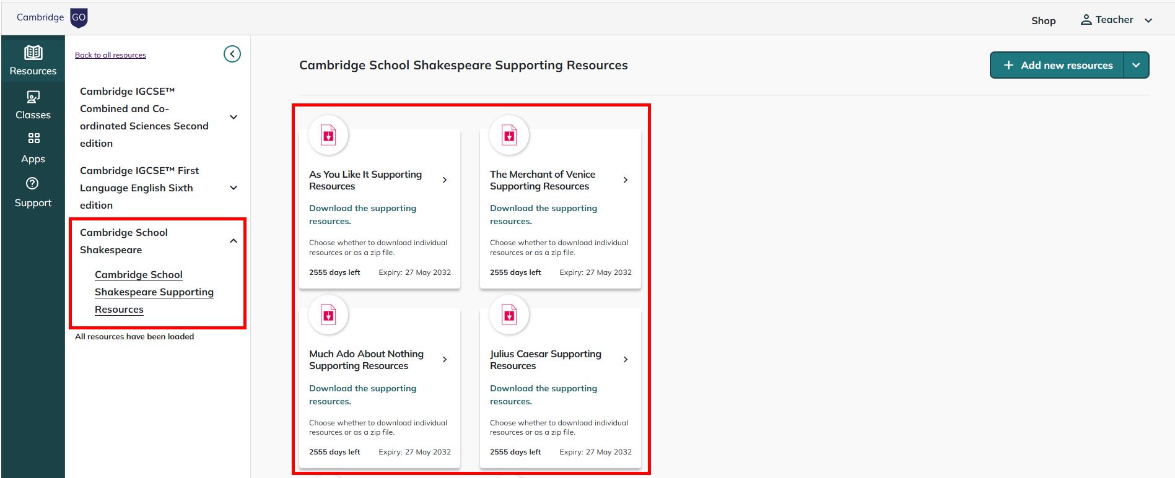Open the Add new resources dropdown arrow
Viewport: 1175px width, 478px height.
tap(1136, 65)
